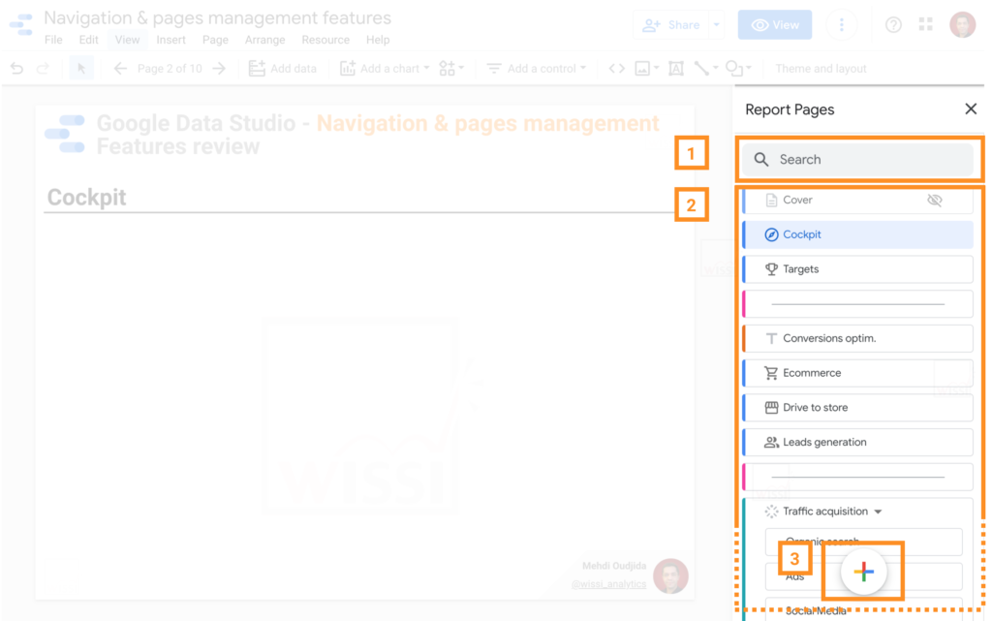The width and height of the screenshot is (992, 621).
Task: Click the Share button
Action: point(670,25)
